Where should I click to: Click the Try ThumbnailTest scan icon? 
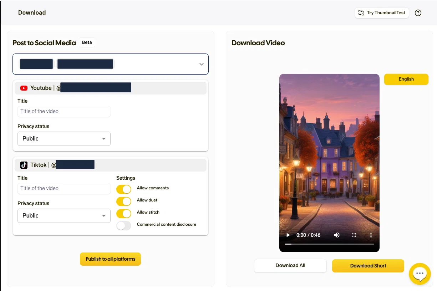coord(361,13)
